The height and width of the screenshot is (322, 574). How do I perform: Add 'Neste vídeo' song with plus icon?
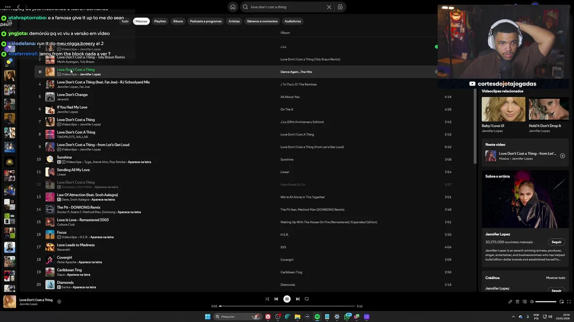[x=562, y=156]
